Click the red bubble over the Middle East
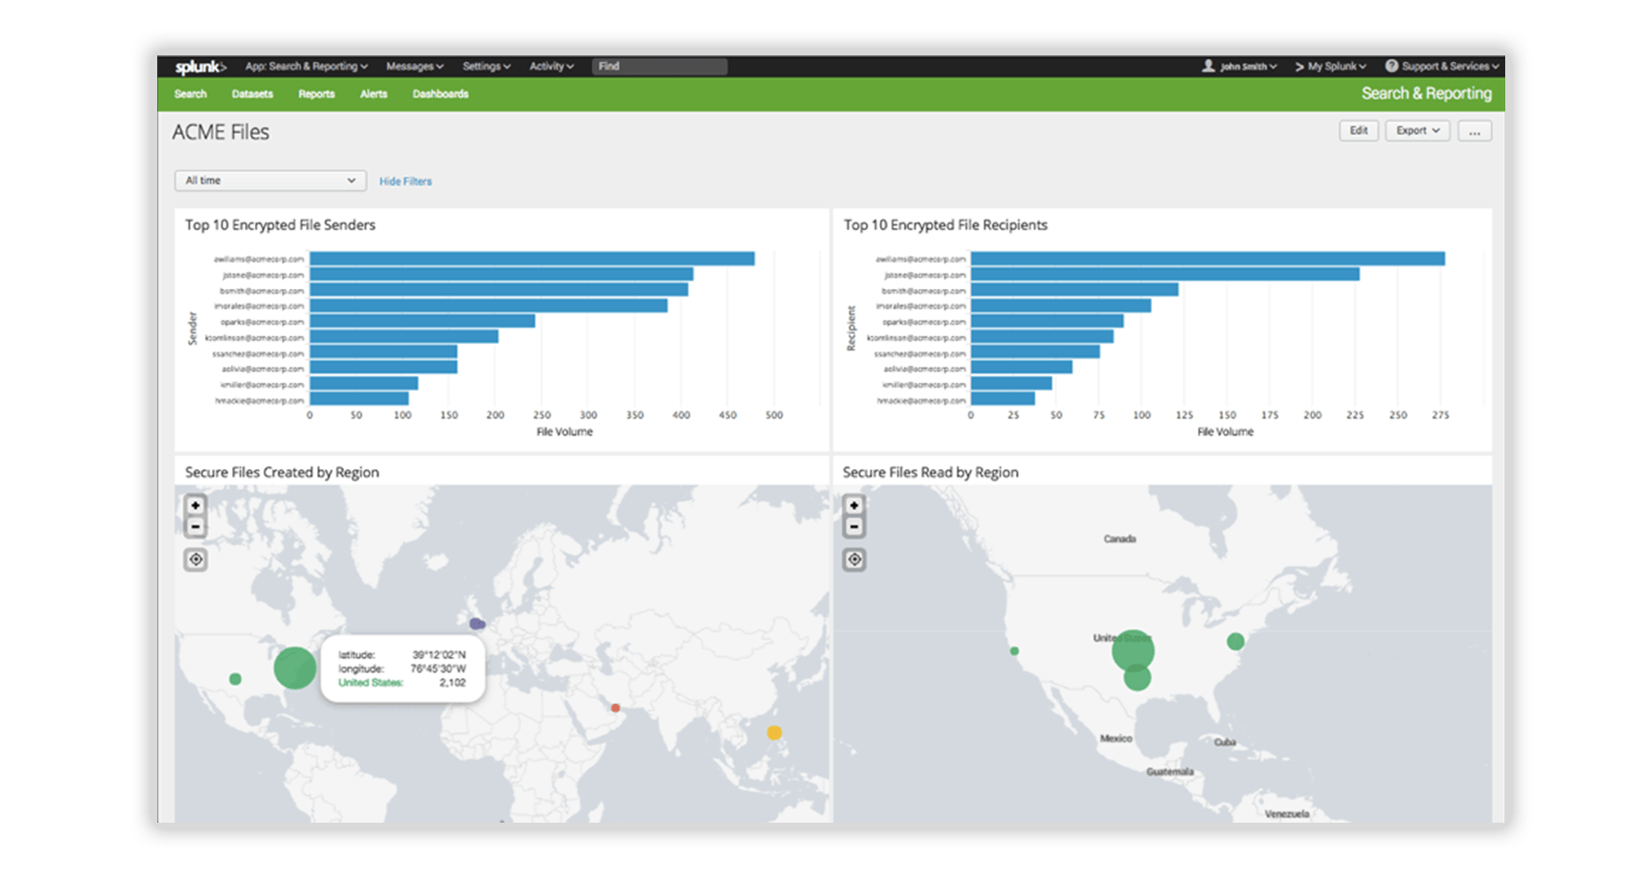Viewport: 1651px width, 878px height. click(616, 708)
